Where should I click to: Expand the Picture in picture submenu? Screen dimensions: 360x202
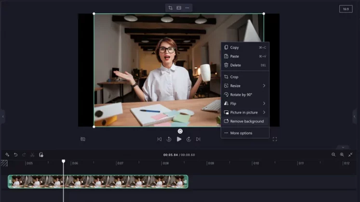[x=245, y=113]
